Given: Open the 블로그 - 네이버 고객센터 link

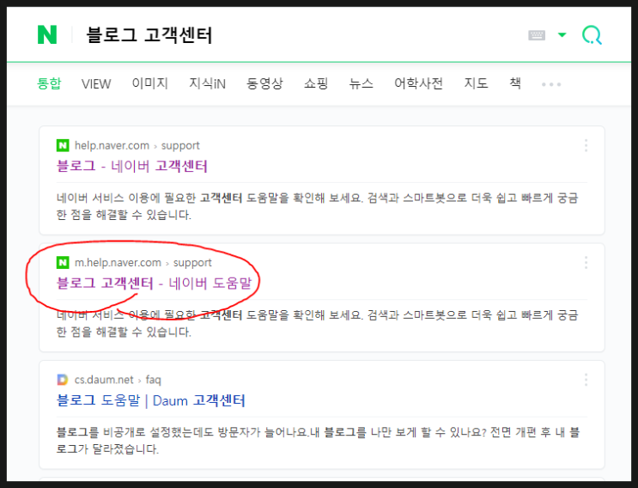Looking at the screenshot, I should tap(132, 166).
